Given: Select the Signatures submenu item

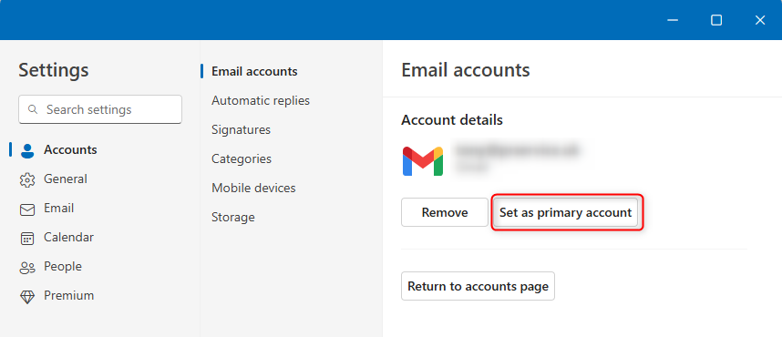Looking at the screenshot, I should tap(241, 129).
